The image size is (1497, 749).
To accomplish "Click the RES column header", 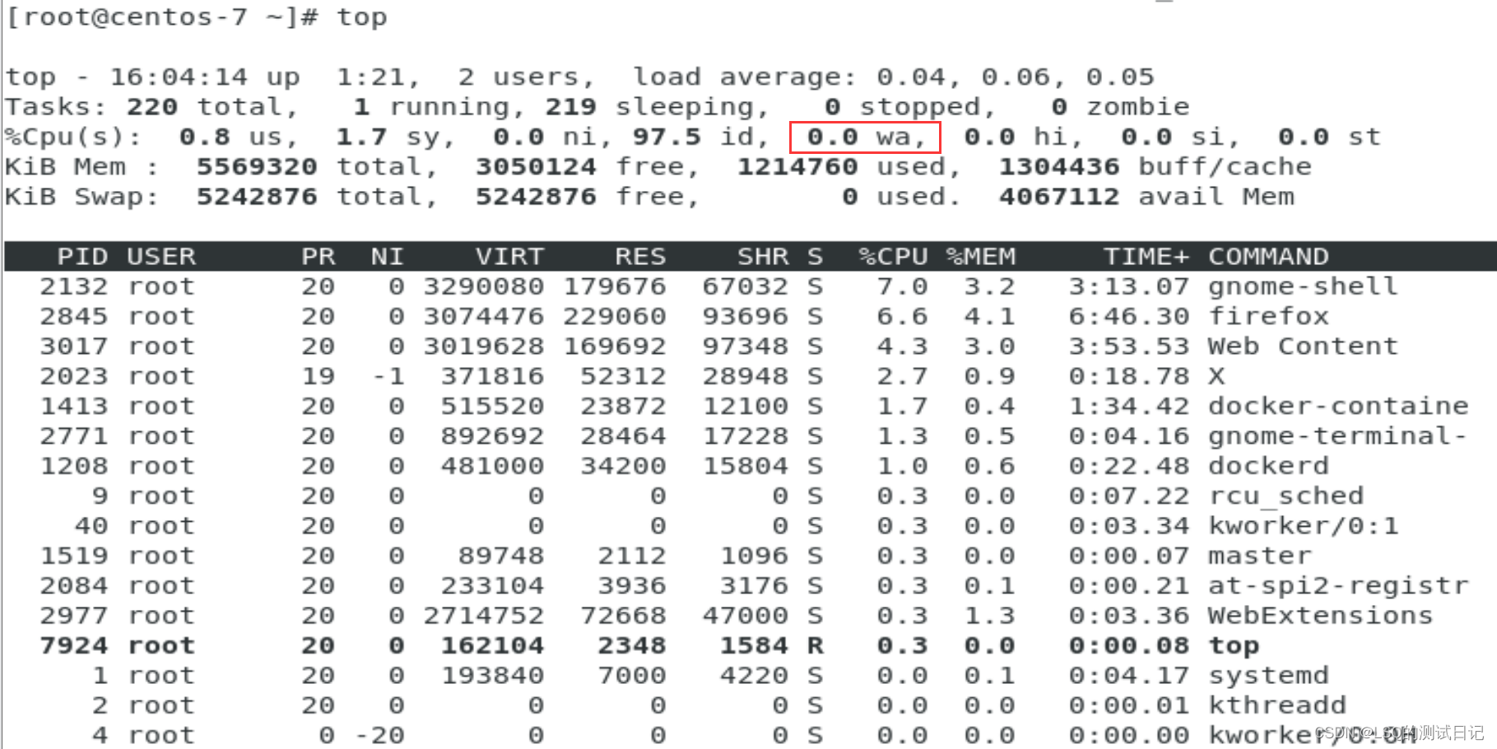I will tap(640, 257).
